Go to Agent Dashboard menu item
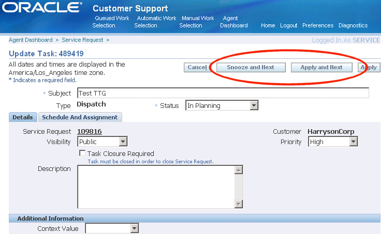Image resolution: width=381 pixels, height=234 pixels. pyautogui.click(x=234, y=22)
